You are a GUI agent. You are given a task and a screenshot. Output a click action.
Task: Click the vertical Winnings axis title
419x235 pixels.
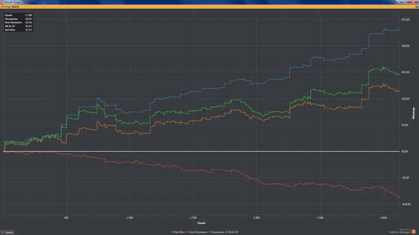pyautogui.click(x=414, y=113)
